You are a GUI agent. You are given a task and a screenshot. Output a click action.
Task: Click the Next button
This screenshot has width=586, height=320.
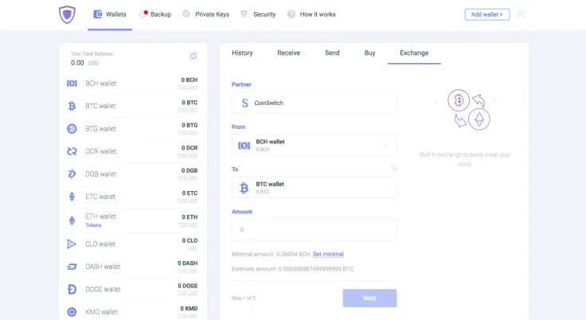[x=369, y=298]
